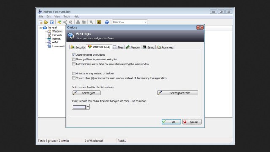Click the KeePass lock icon in title bar
270x152 pixels.
pos(40,11)
